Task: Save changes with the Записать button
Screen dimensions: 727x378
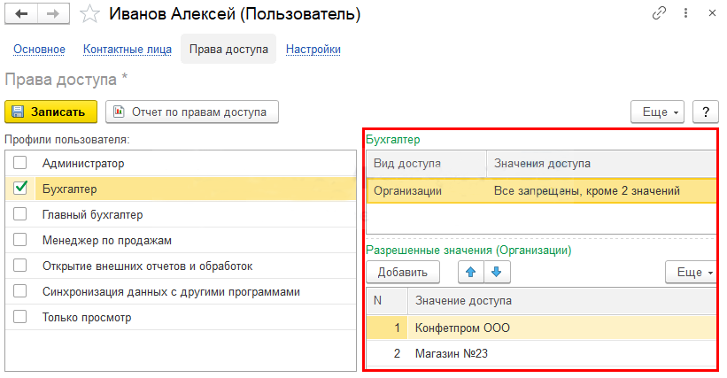Action: [51, 112]
